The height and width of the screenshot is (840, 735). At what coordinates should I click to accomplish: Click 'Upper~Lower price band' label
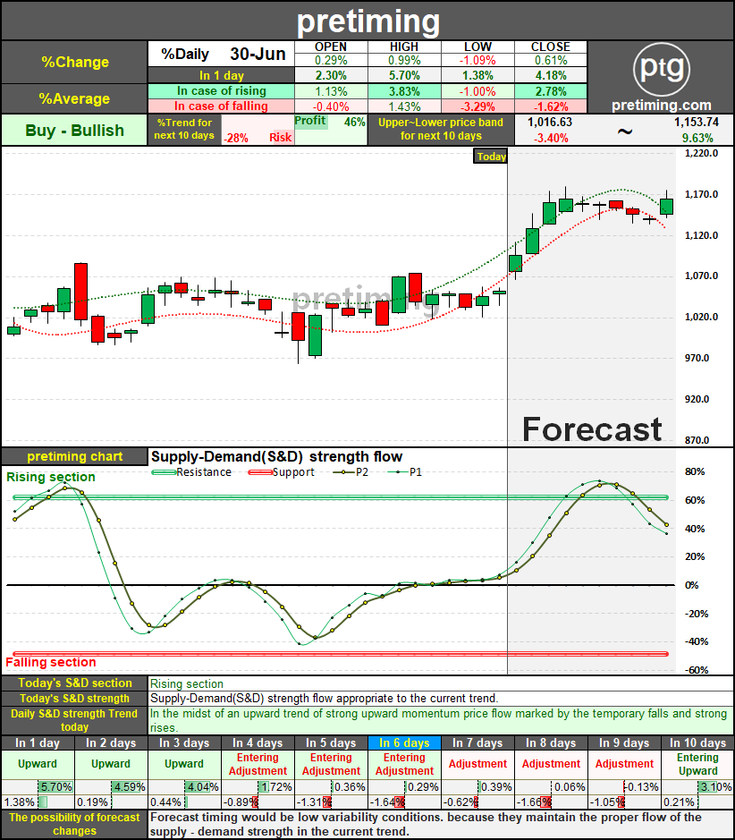coord(441,129)
